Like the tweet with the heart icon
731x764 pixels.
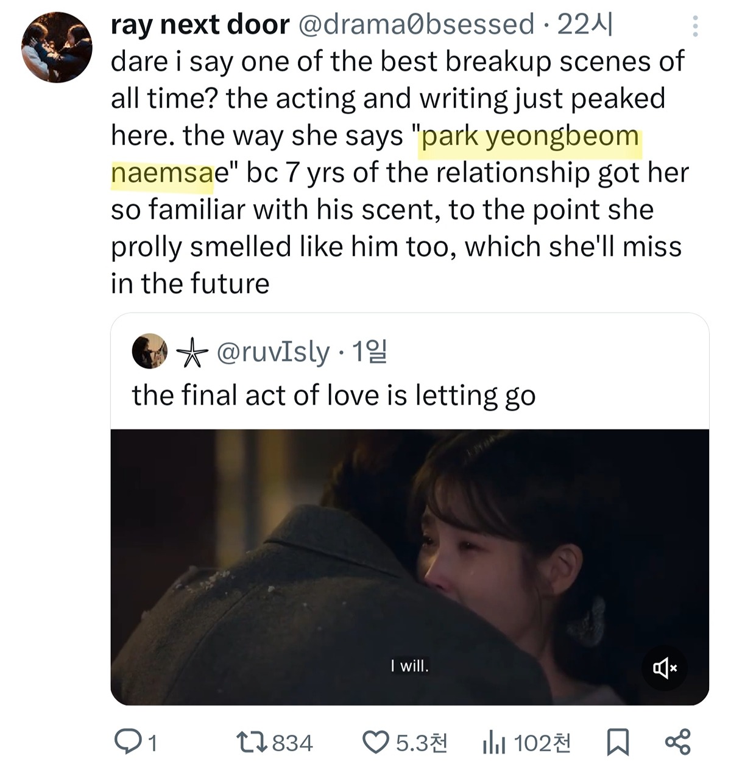tap(376, 742)
